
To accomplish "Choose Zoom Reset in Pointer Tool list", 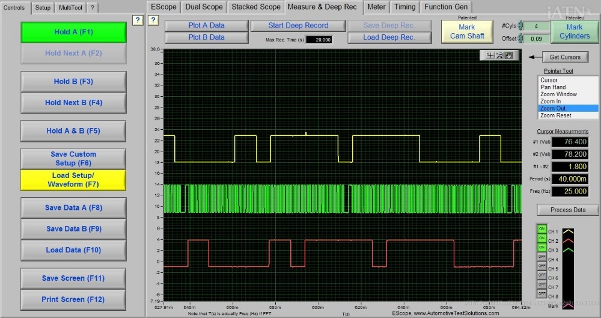I will (568, 115).
